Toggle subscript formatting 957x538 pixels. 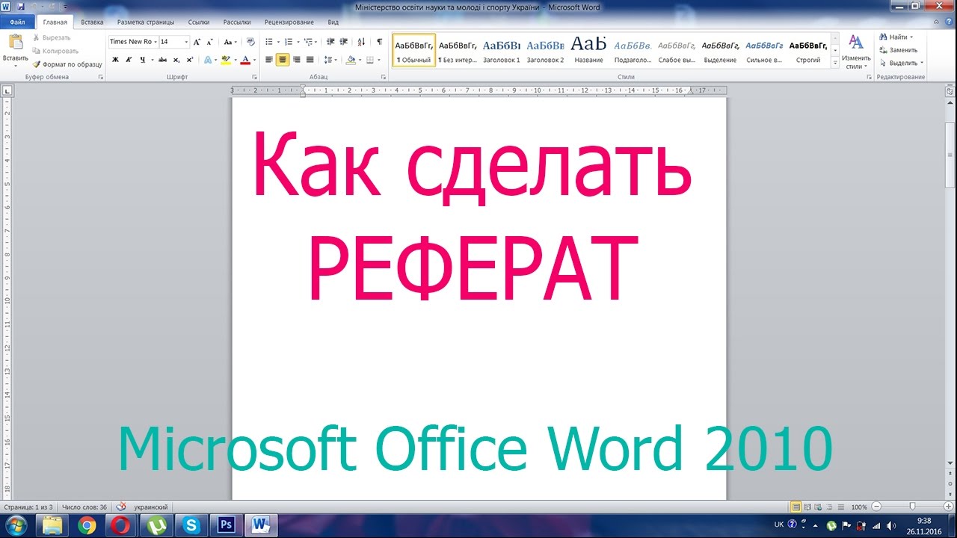(x=176, y=60)
